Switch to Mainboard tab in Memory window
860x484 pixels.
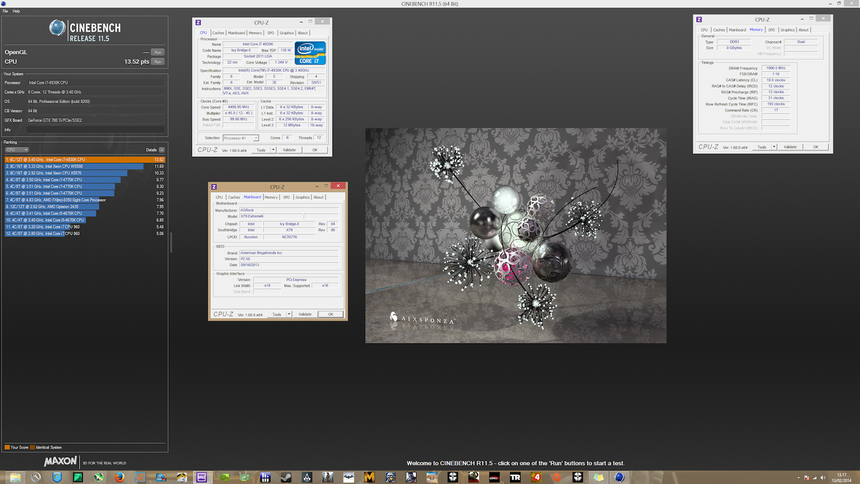(x=737, y=30)
